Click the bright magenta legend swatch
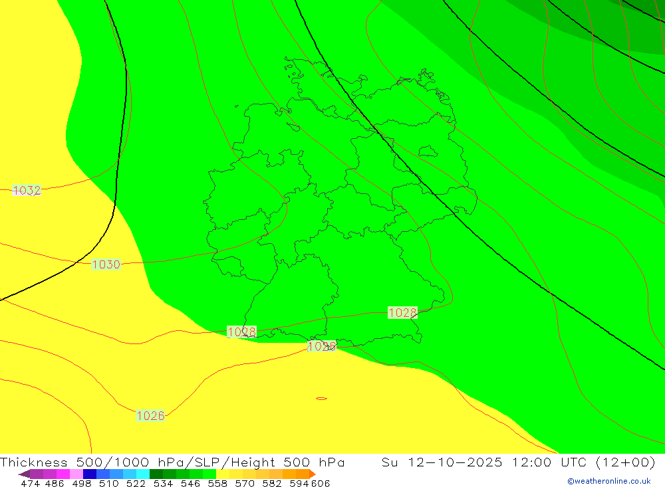 pos(63,474)
